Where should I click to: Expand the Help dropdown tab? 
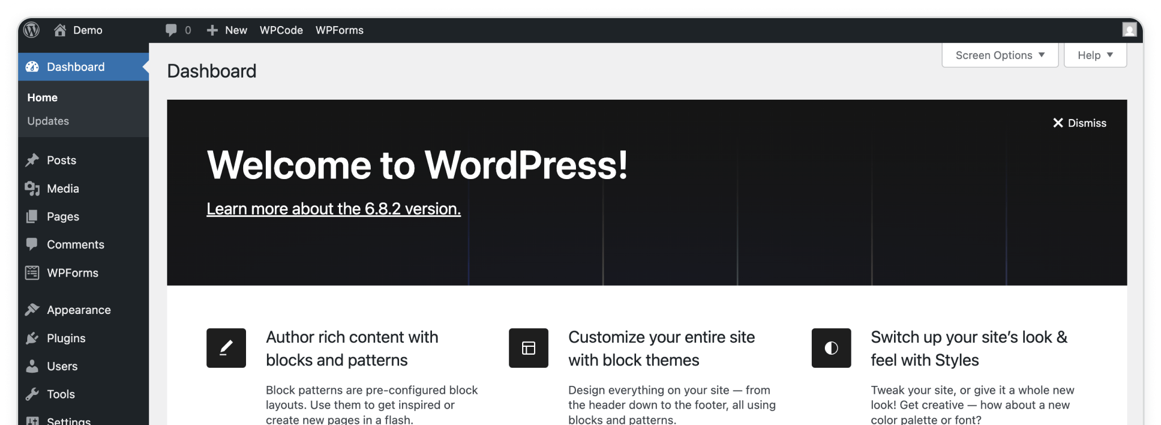[1095, 55]
